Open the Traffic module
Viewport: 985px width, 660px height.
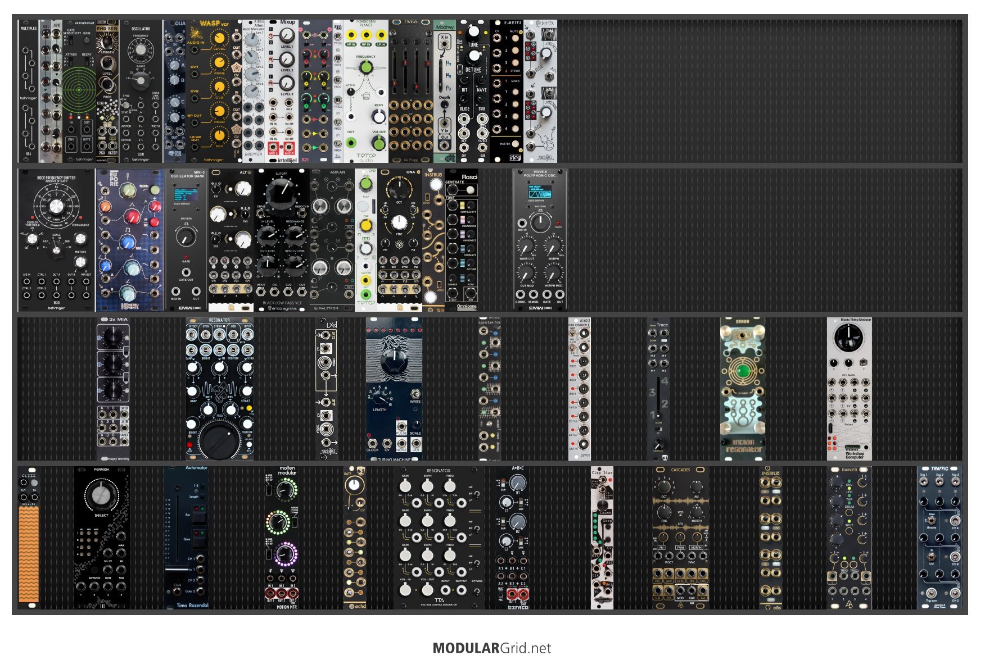939,538
